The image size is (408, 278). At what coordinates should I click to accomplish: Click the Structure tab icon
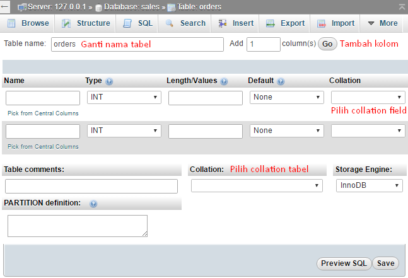[66, 23]
